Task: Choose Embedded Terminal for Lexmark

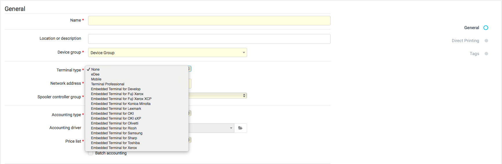Action: tap(116, 109)
